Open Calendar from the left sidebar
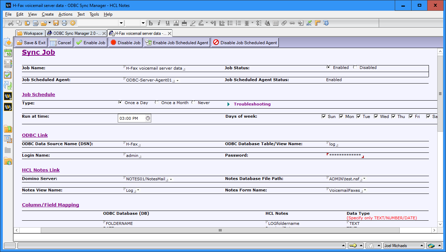Screen dimensions: 446x252 coord(8,53)
